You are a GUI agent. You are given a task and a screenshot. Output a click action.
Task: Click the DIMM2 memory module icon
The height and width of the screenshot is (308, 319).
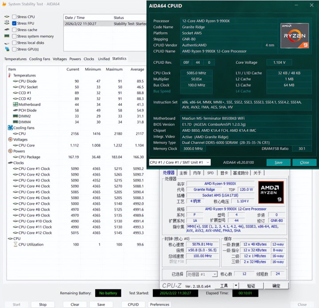coord(16,116)
